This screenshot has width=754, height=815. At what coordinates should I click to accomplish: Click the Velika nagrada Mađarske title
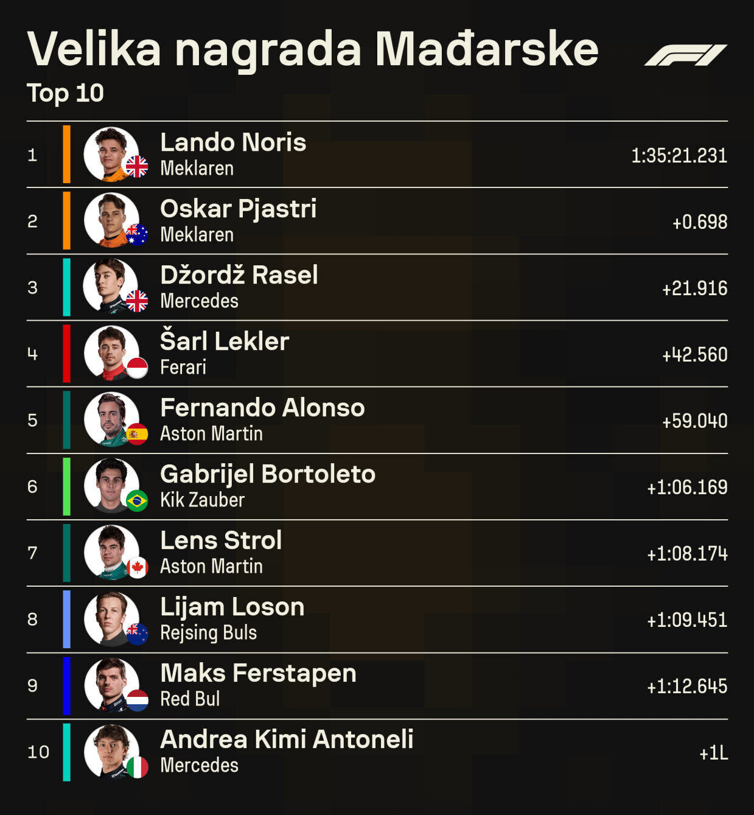point(313,49)
